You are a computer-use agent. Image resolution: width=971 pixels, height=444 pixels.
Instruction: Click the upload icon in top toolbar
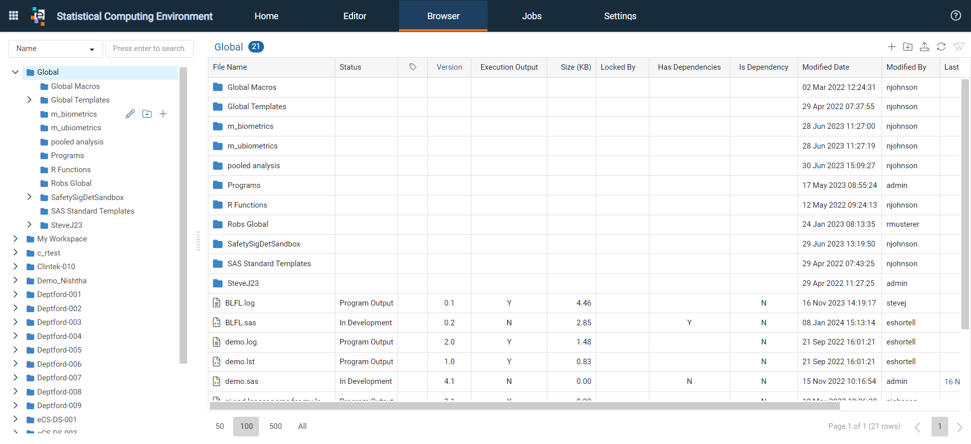click(x=924, y=47)
